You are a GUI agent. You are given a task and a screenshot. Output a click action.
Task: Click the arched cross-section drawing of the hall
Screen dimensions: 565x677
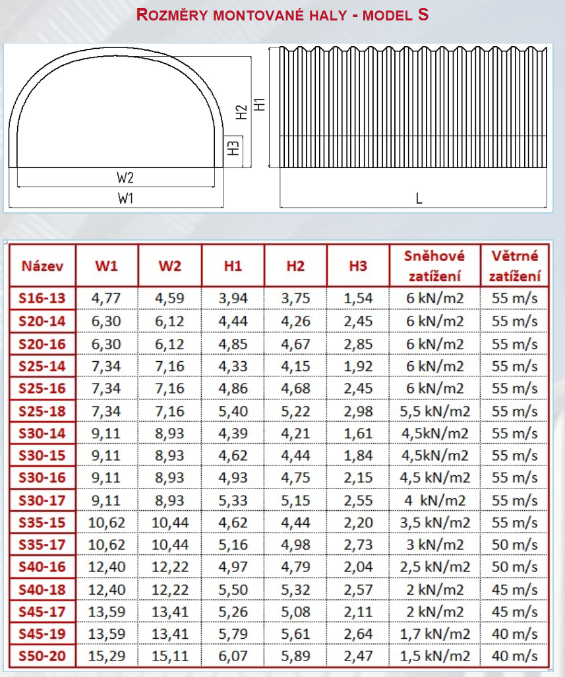(x=116, y=107)
